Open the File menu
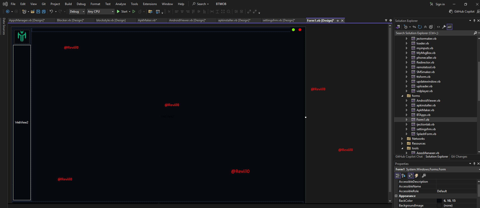Image resolution: width=480 pixels, height=208 pixels. point(13,4)
